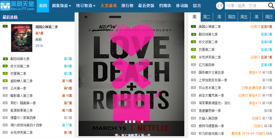Select the fifth carousel dot
Screen dimensions: 275x138
pyautogui.click(x=142, y=122)
